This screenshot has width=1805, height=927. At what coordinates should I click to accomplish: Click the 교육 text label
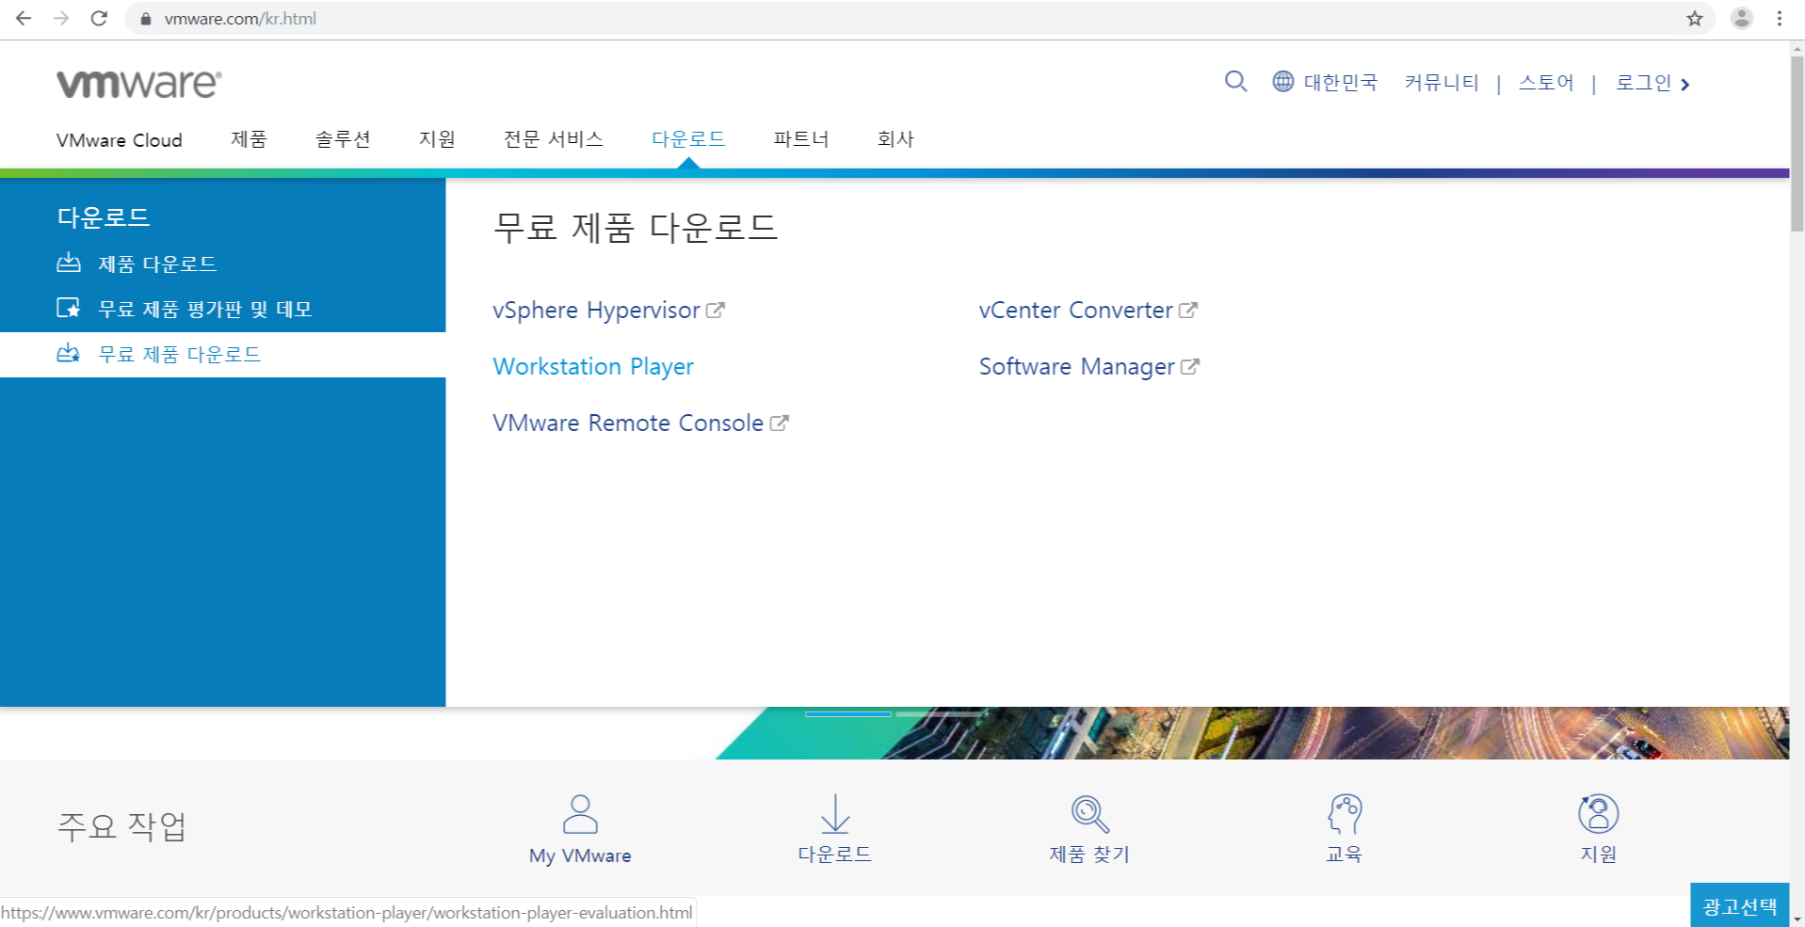pos(1344,855)
